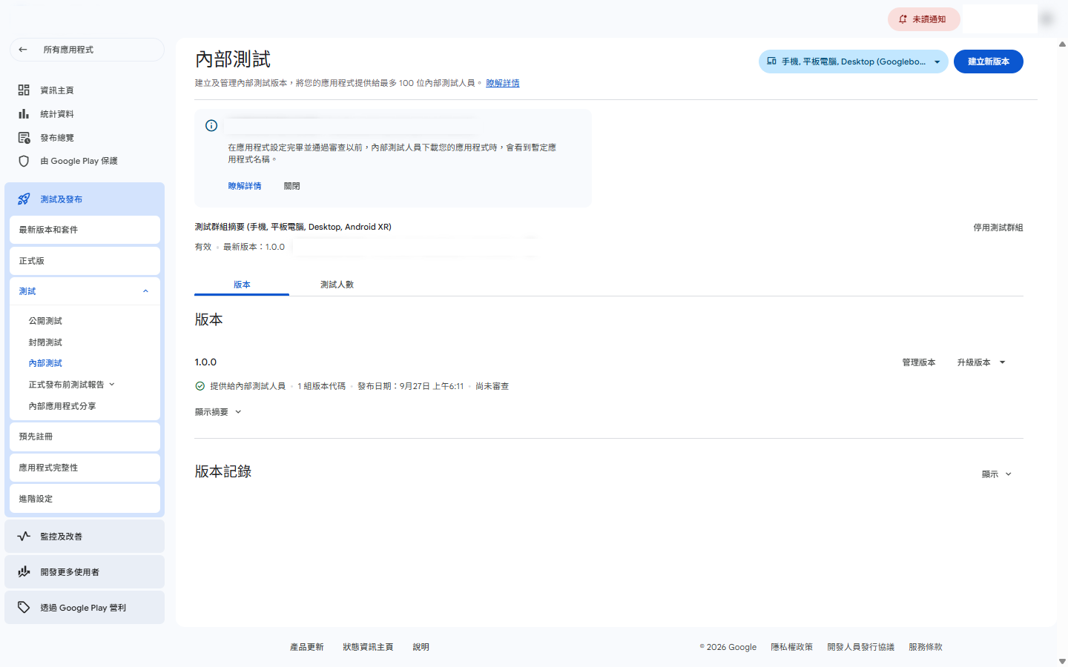Screen dimensions: 1068x667
Task: Open the 狀態資訊主頁 footer link
Action: pos(368,647)
